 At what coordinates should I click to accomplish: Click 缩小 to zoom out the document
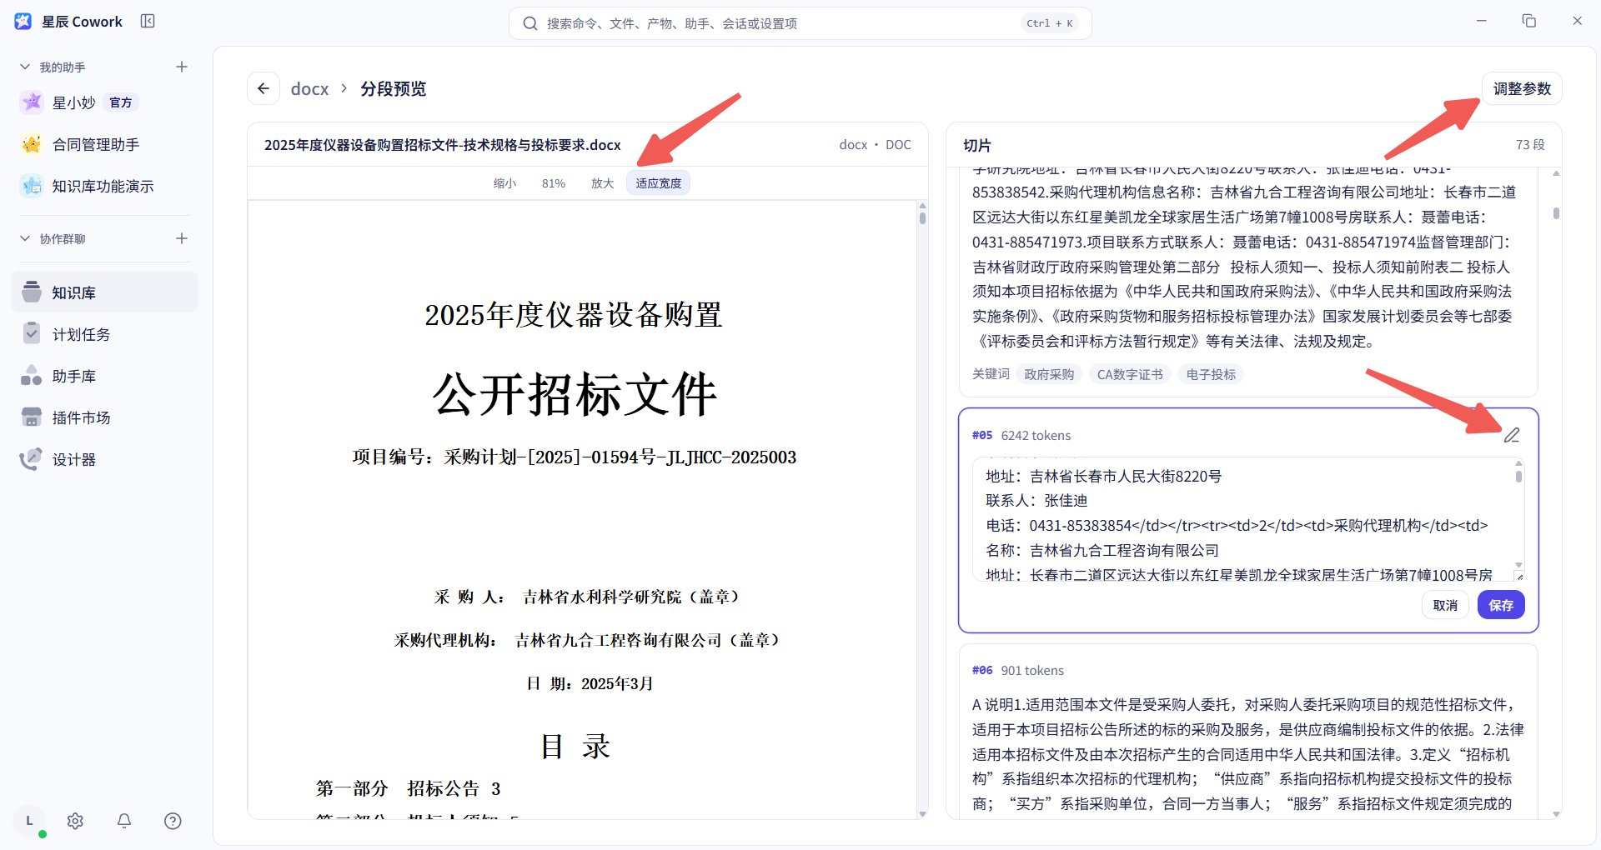pos(504,183)
